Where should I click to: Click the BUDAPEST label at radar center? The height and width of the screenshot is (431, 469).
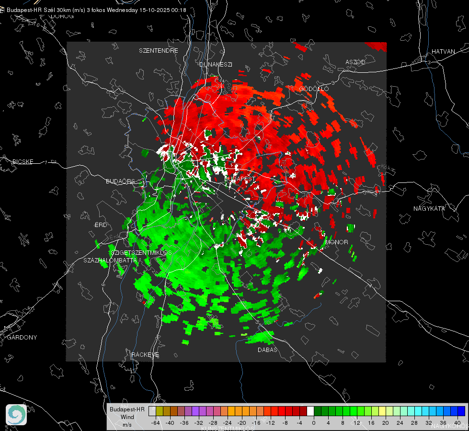pyautogui.click(x=240, y=179)
